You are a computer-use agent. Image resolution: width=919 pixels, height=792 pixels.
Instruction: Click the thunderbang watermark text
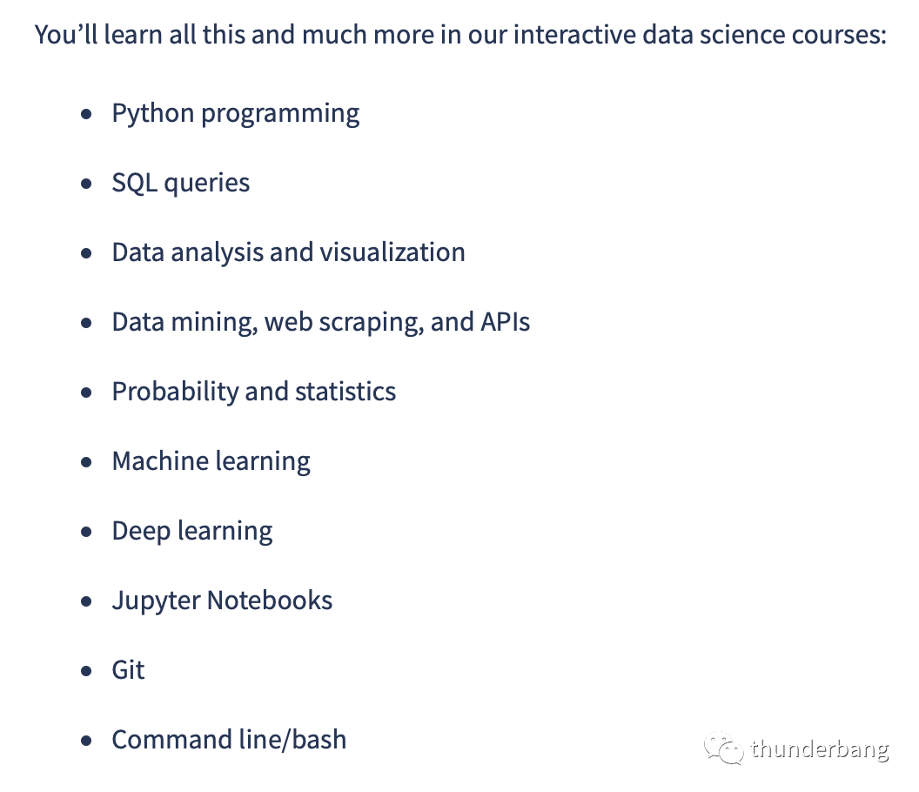[820, 749]
